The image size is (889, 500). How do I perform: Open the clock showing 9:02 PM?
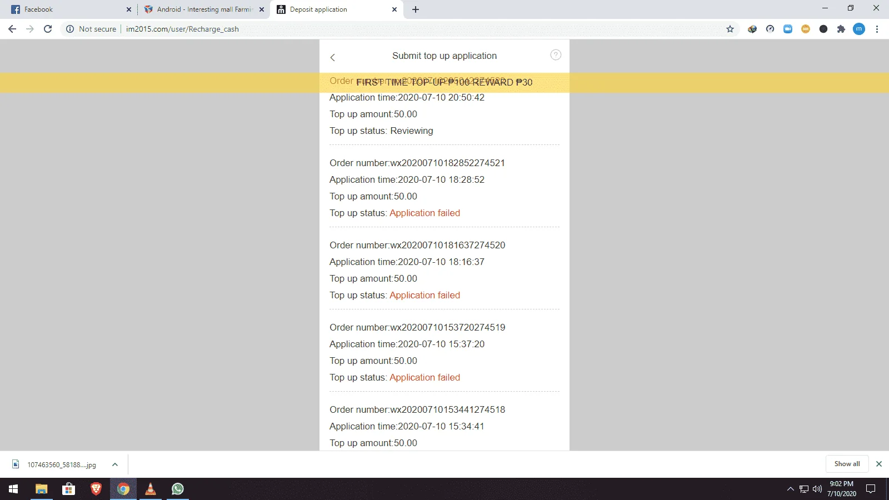point(841,489)
